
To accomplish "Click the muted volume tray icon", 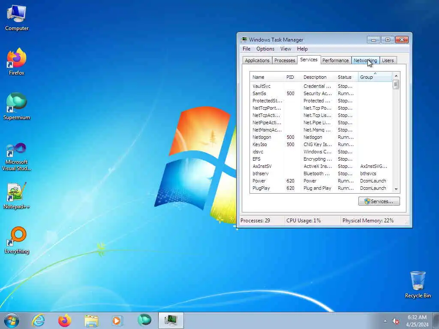I will [396, 321].
